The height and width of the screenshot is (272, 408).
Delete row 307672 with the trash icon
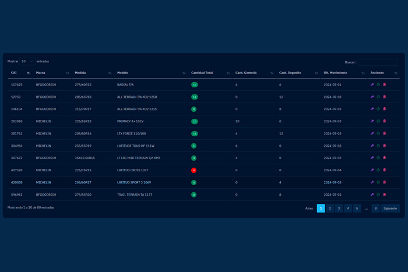click(x=384, y=158)
